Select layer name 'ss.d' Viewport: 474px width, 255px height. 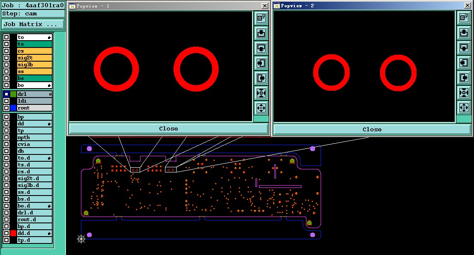[x=34, y=192]
